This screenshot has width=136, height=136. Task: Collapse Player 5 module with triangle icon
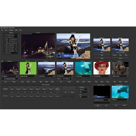click(x=109, y=61)
